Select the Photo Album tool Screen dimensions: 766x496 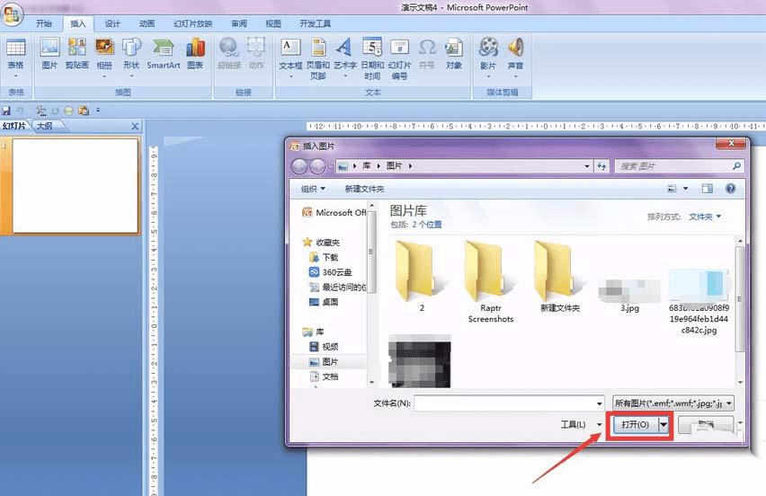(x=104, y=58)
